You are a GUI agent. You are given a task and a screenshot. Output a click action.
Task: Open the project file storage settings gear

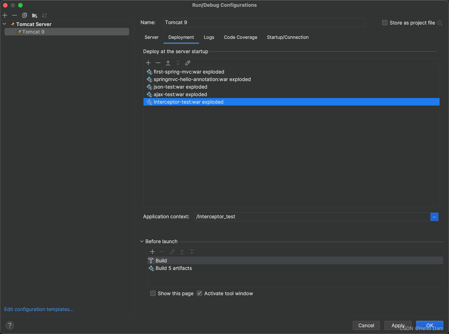tap(440, 23)
